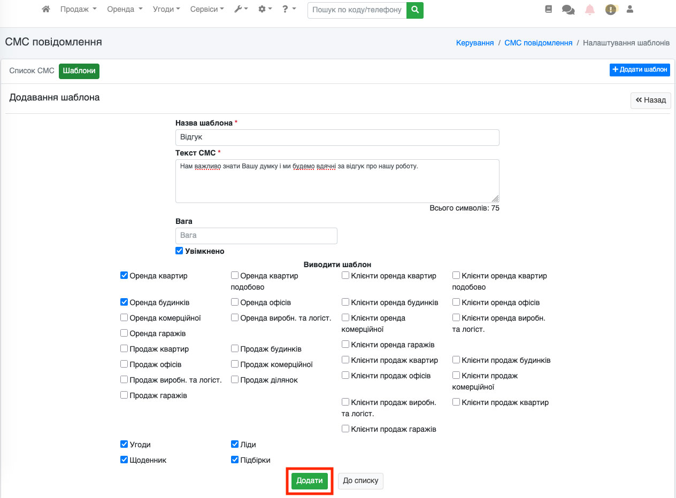Enable Продаж квартир checkbox
The height and width of the screenshot is (498, 676).
pos(124,349)
